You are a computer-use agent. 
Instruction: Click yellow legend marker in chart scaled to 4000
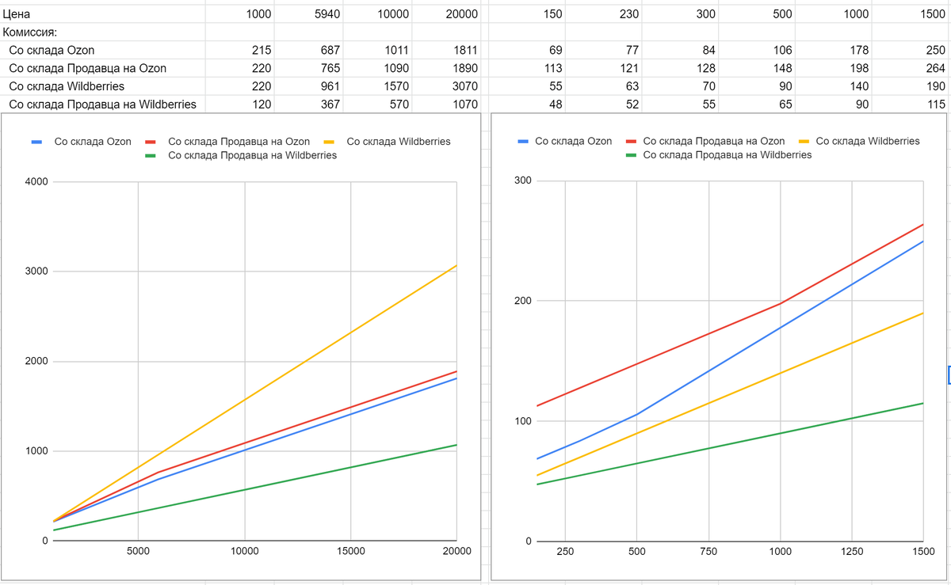coord(330,142)
